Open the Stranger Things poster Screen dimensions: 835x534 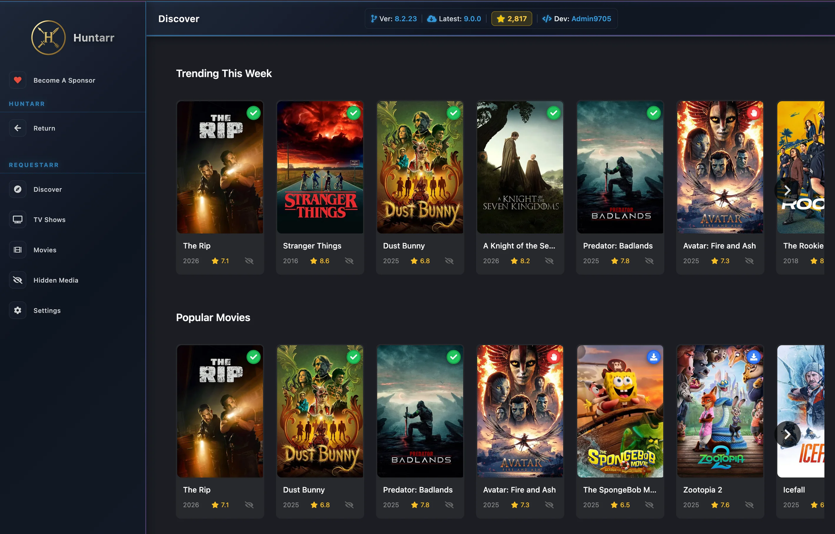320,167
